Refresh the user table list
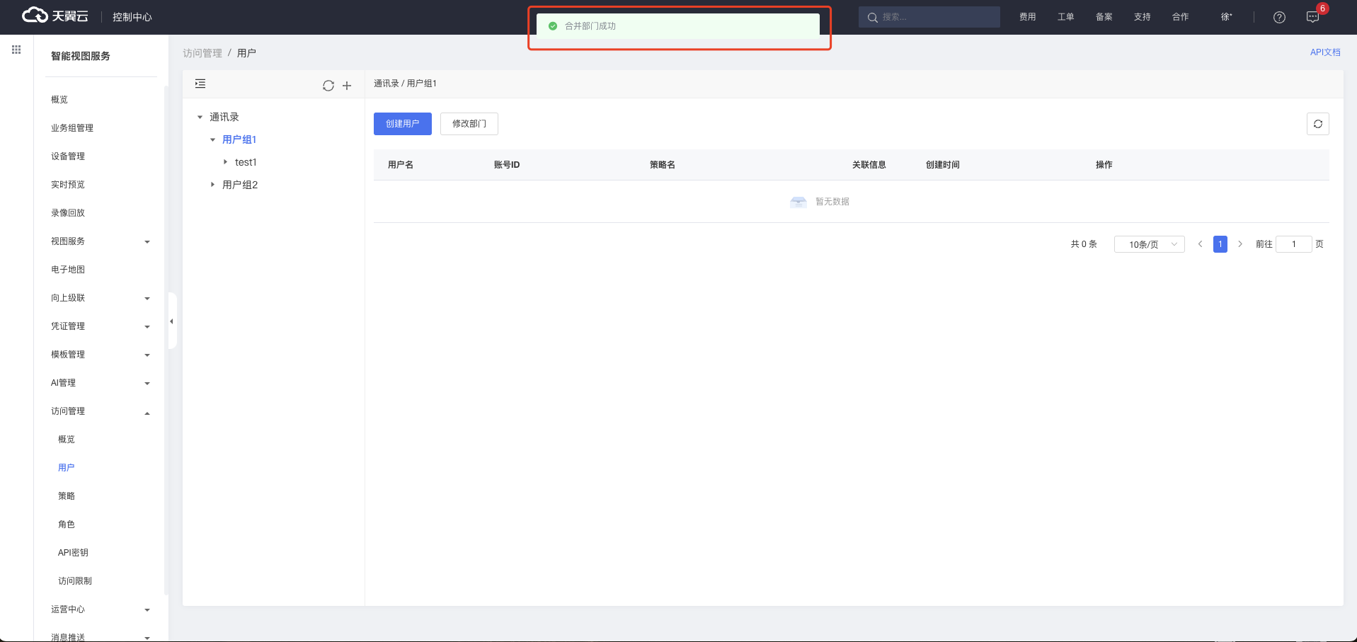 pyautogui.click(x=1317, y=124)
